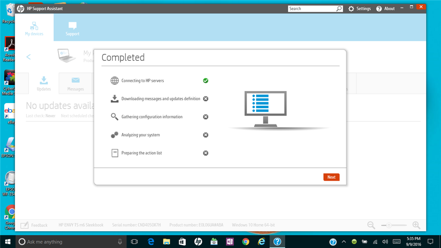Open File Explorer from taskbar
441x248 pixels.
coord(167,242)
